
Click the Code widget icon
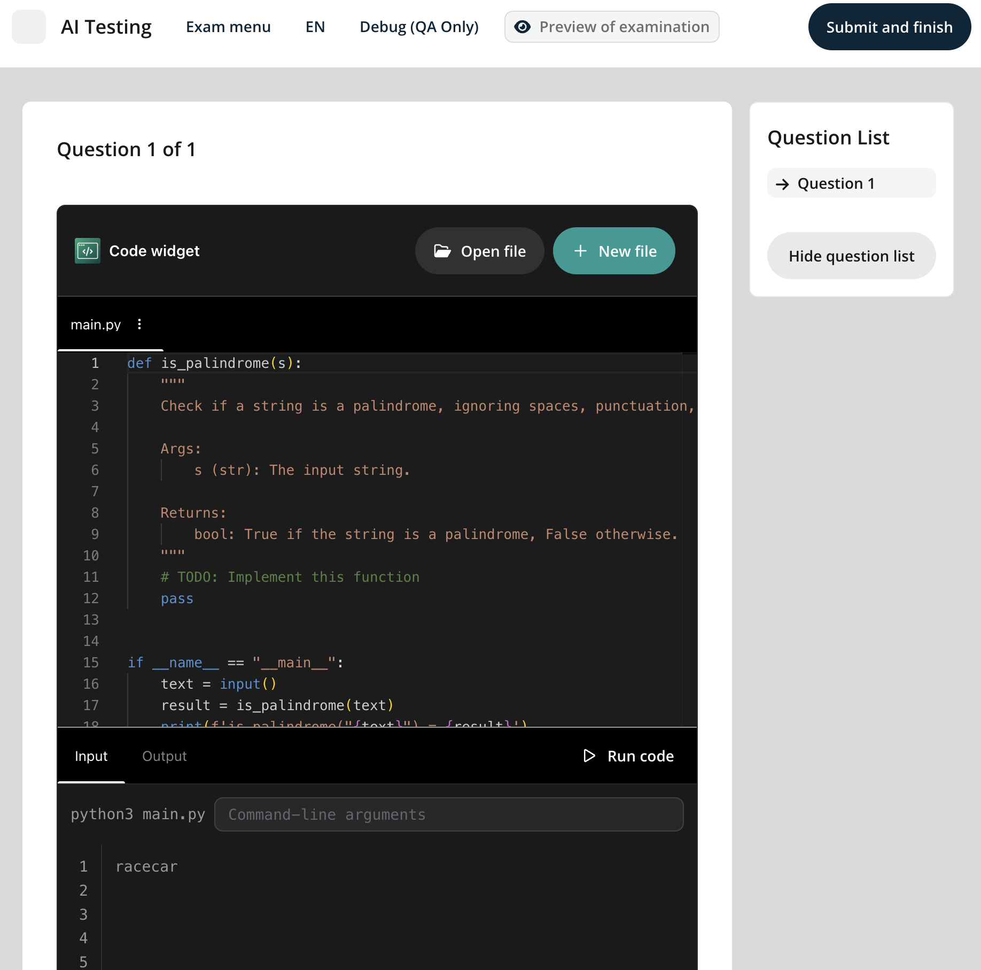coord(88,251)
